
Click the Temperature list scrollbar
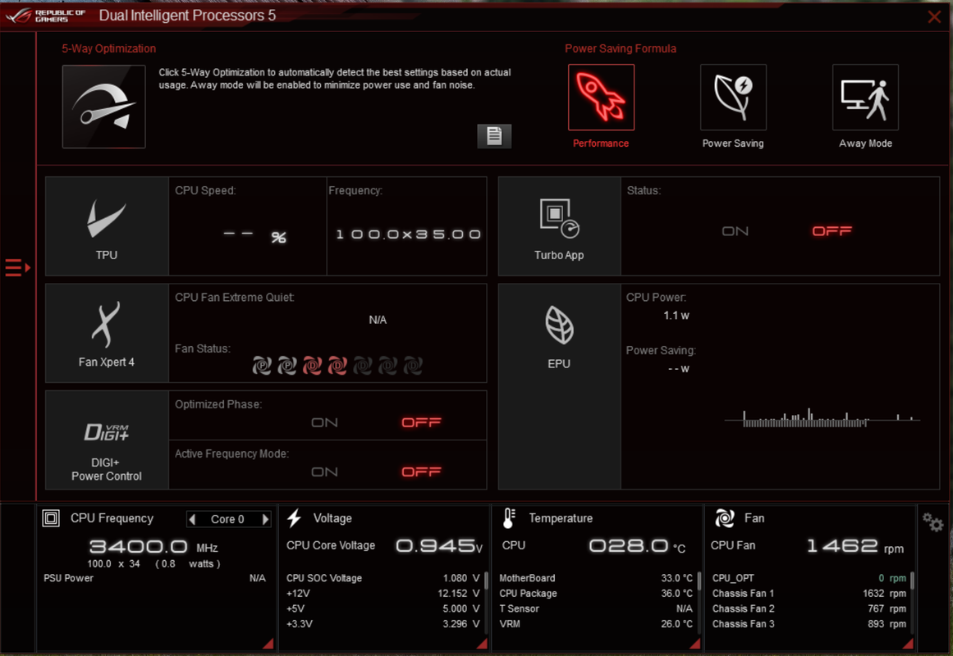(699, 580)
